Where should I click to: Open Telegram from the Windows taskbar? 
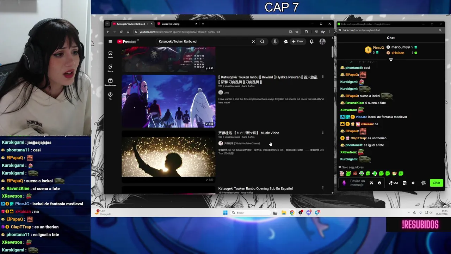(317, 213)
